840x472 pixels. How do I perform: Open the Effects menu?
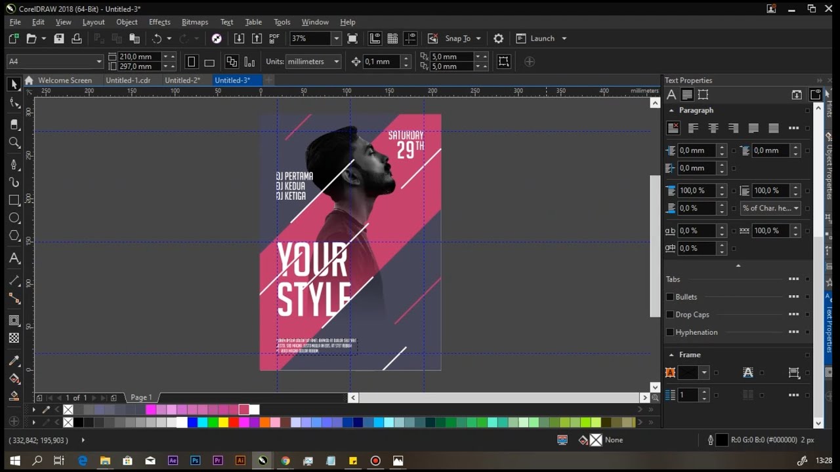click(159, 22)
